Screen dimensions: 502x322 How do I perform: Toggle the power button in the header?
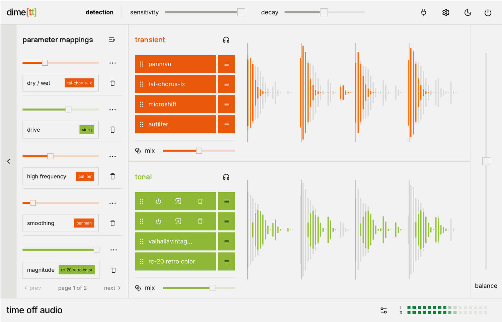click(488, 13)
